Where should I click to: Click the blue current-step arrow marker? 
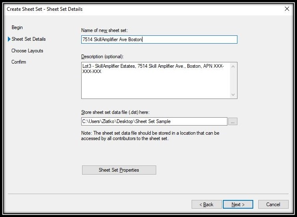point(9,39)
